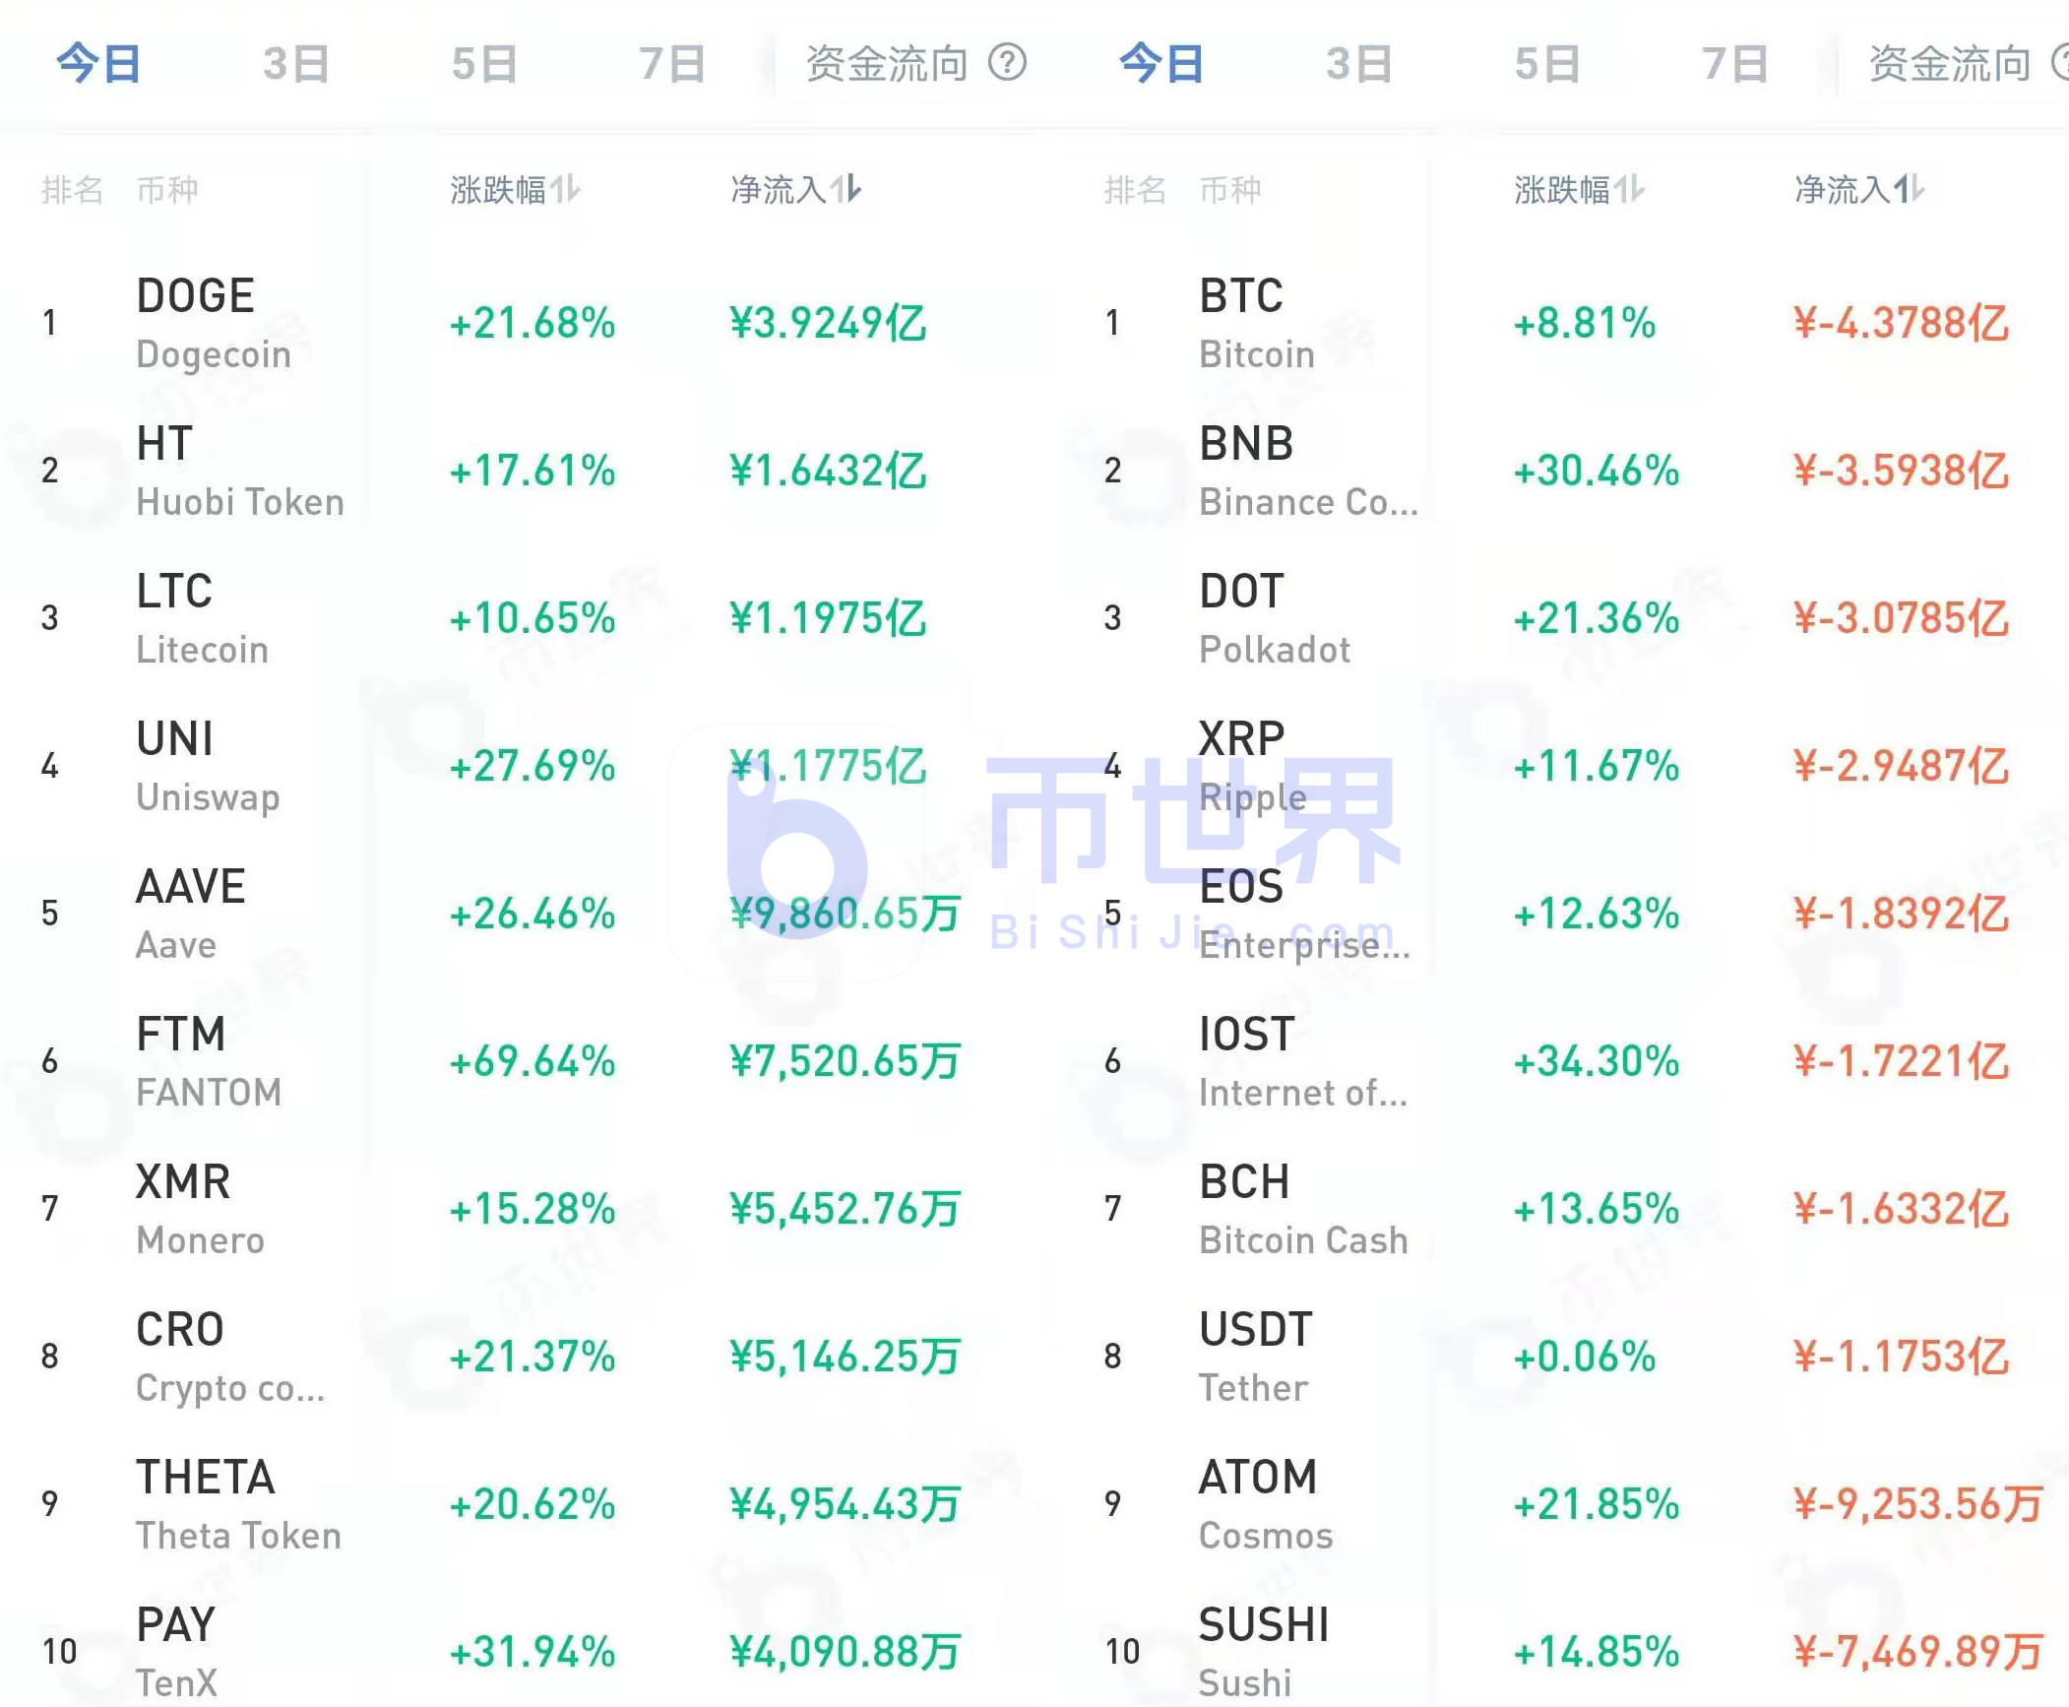Open the 资金流向 help icon on right panel

point(2061,63)
